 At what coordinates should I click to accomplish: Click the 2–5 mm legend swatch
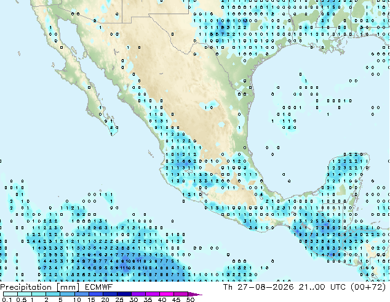53,294
